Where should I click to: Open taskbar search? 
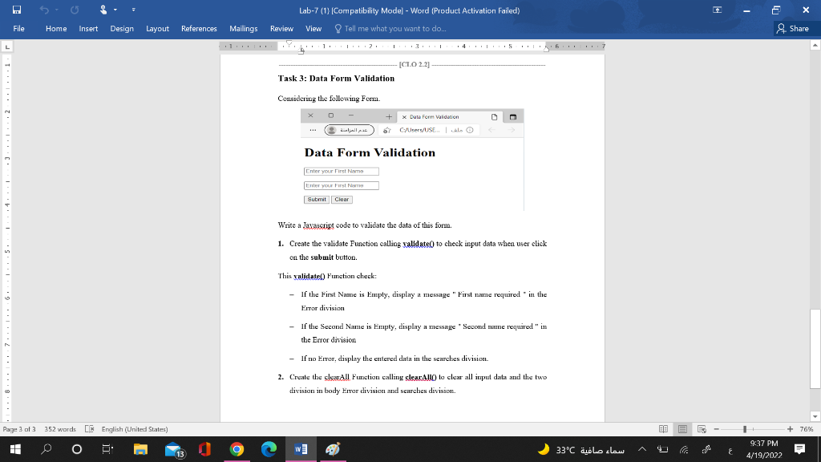[x=46, y=449]
